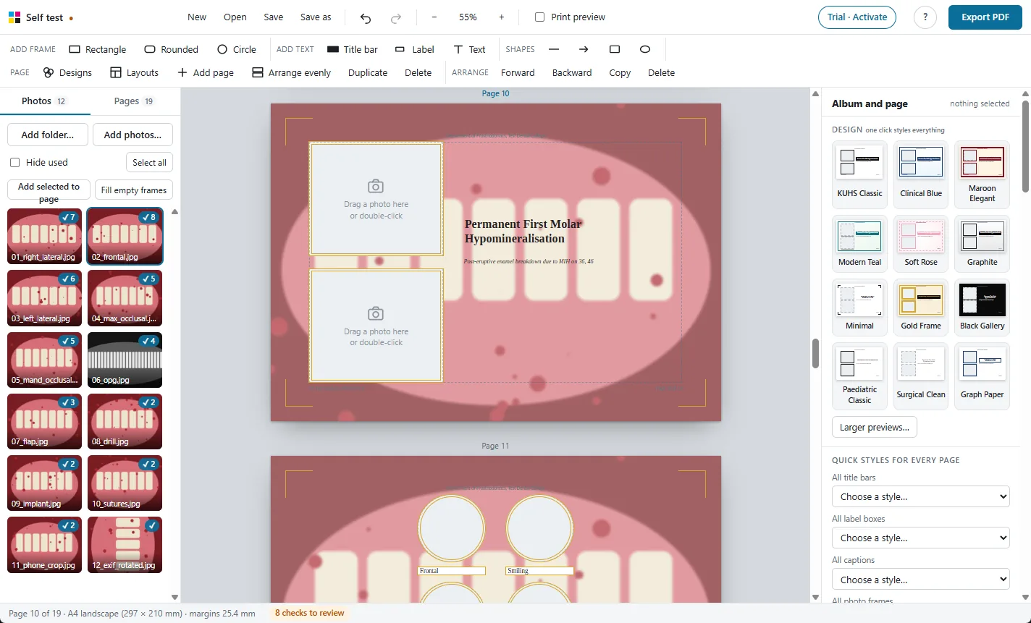Viewport: 1031px width, 623px height.
Task: Open the Save as menu item
Action: 316,17
